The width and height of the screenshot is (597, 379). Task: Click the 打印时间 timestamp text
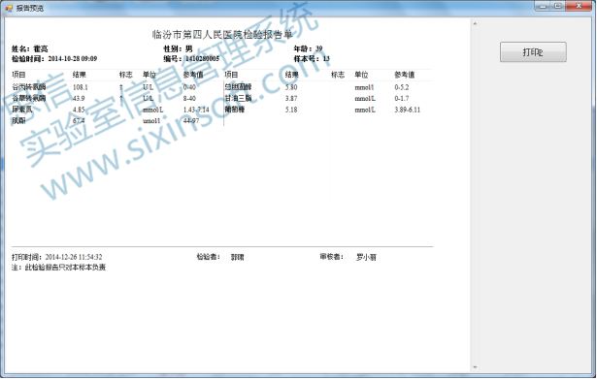click(74, 257)
